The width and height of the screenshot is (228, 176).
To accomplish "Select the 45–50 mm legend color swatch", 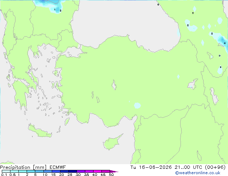I will 106,171.
